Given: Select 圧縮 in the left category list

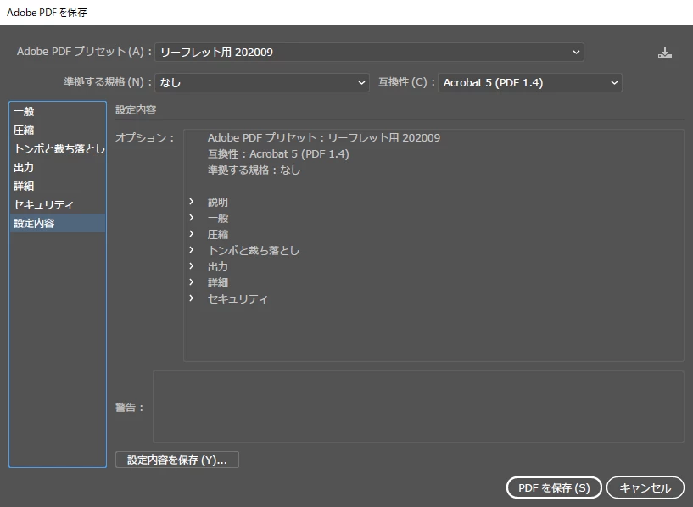Looking at the screenshot, I should [x=58, y=130].
